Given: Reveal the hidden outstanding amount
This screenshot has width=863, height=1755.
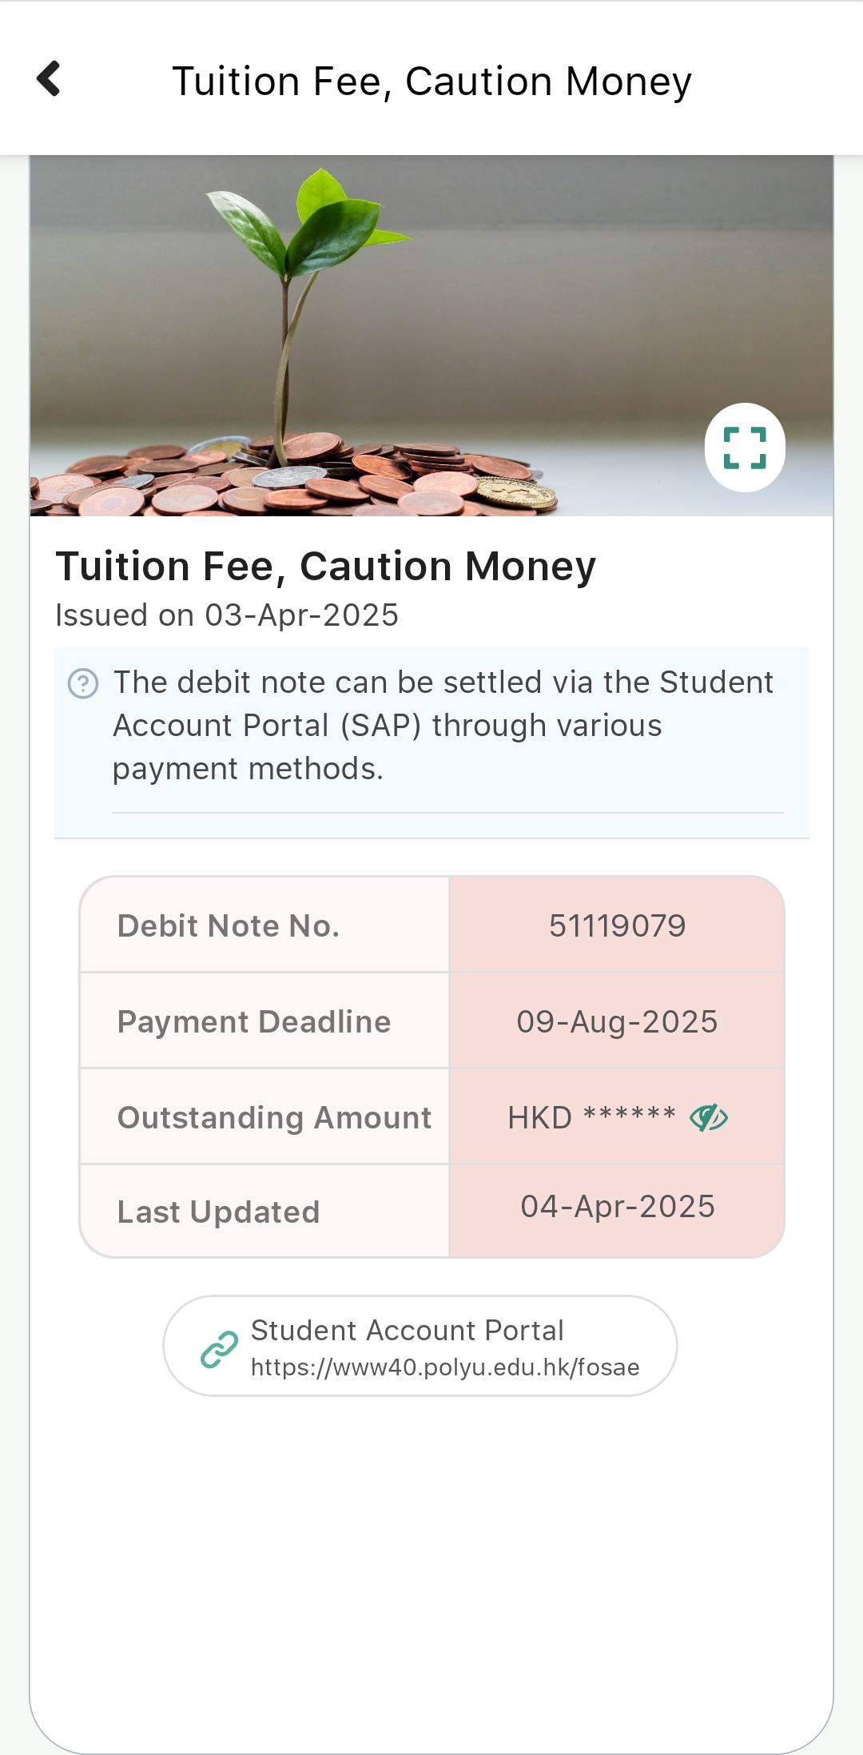Looking at the screenshot, I should click(708, 1117).
